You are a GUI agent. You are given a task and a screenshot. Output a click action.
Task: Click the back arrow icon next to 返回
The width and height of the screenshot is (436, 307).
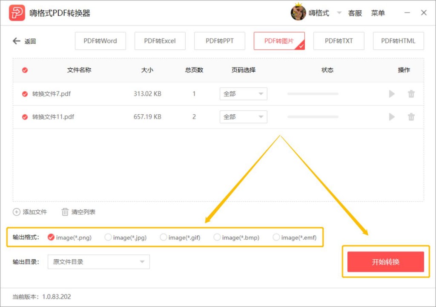pos(17,41)
